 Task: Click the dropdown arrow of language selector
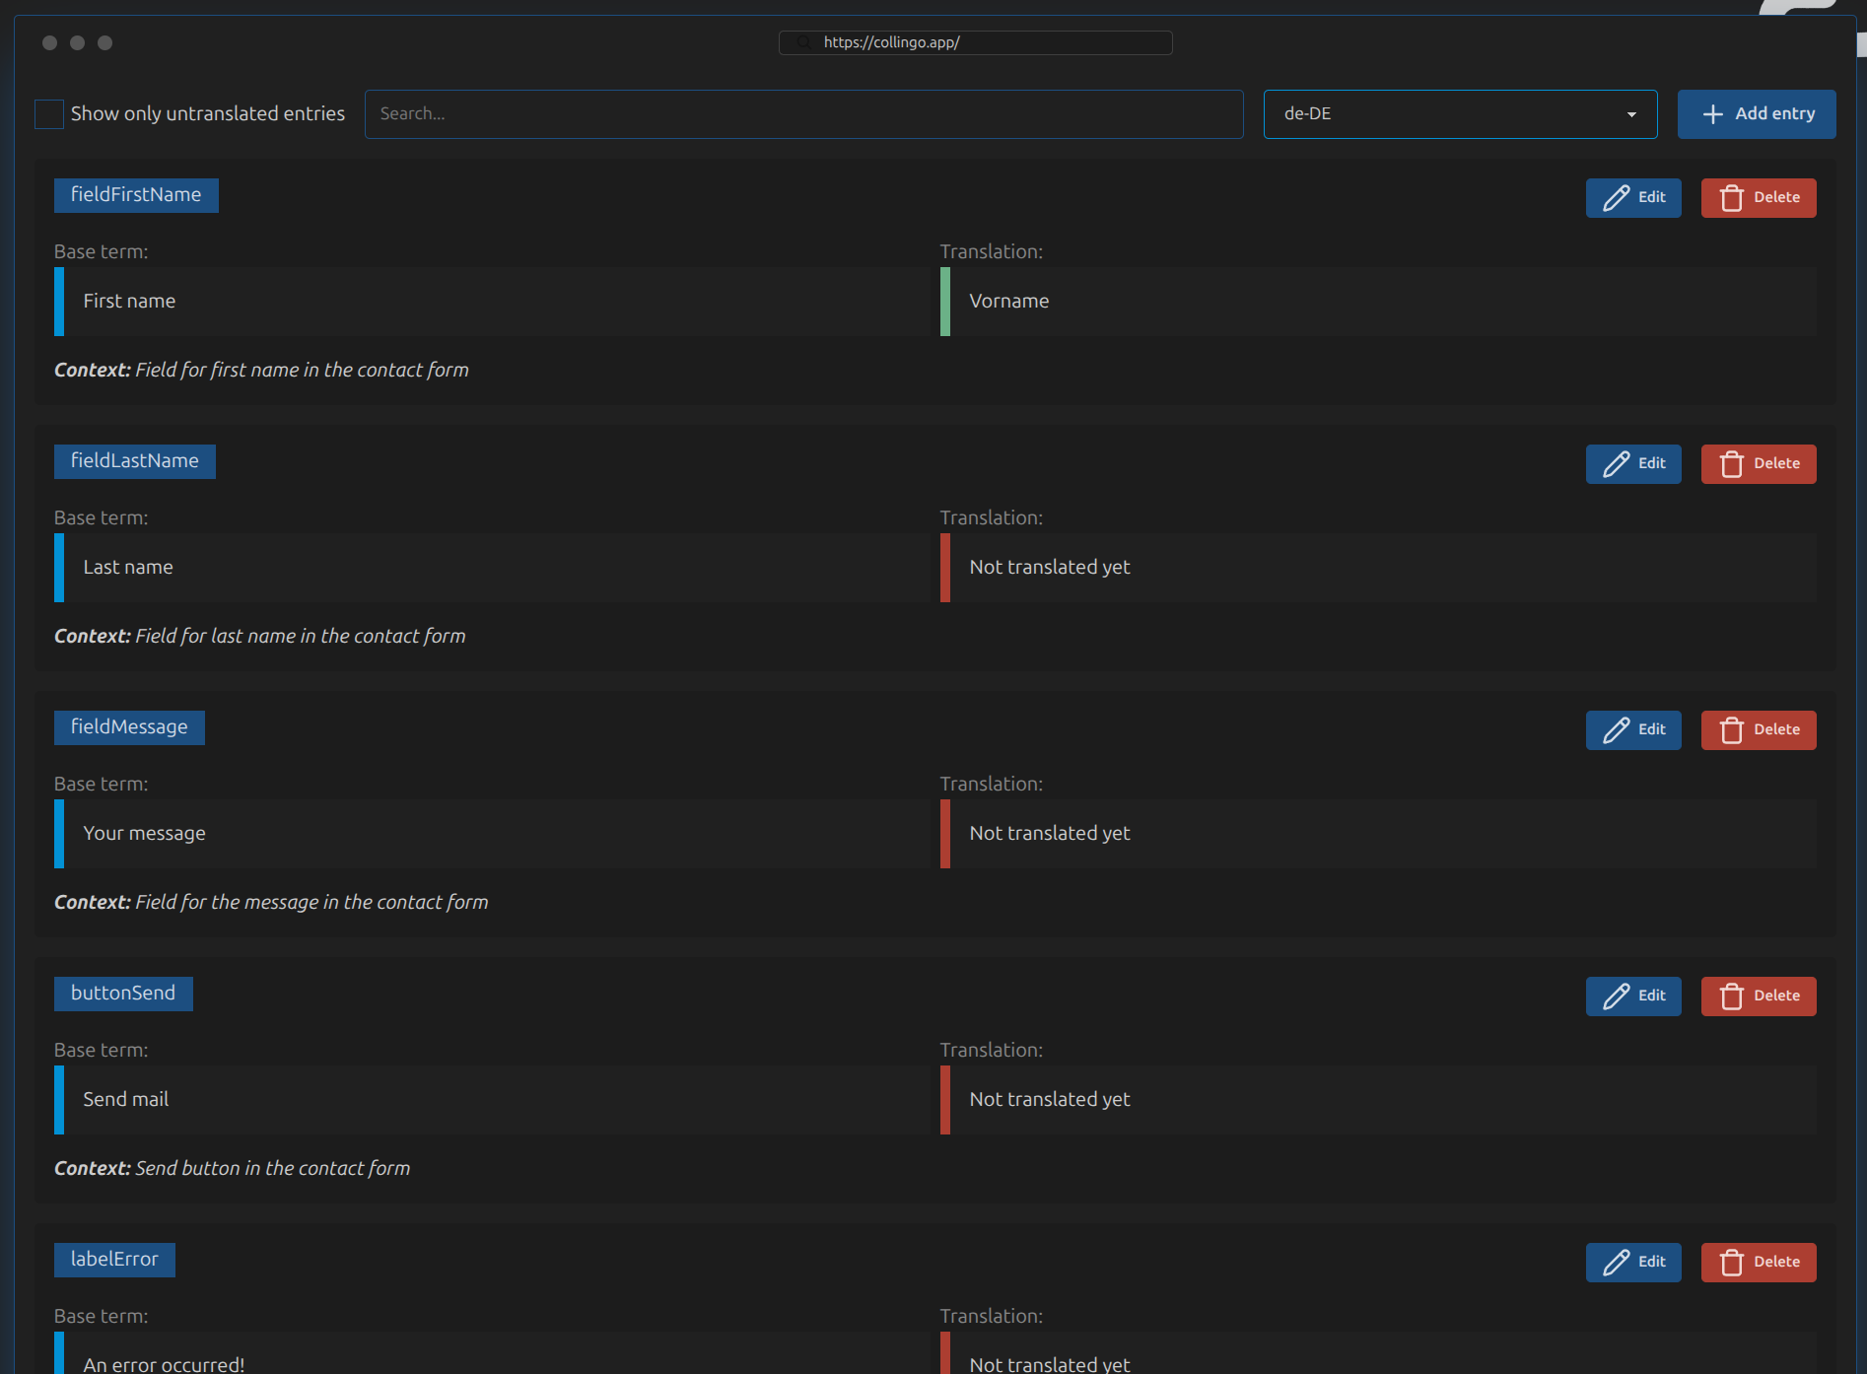1631,115
